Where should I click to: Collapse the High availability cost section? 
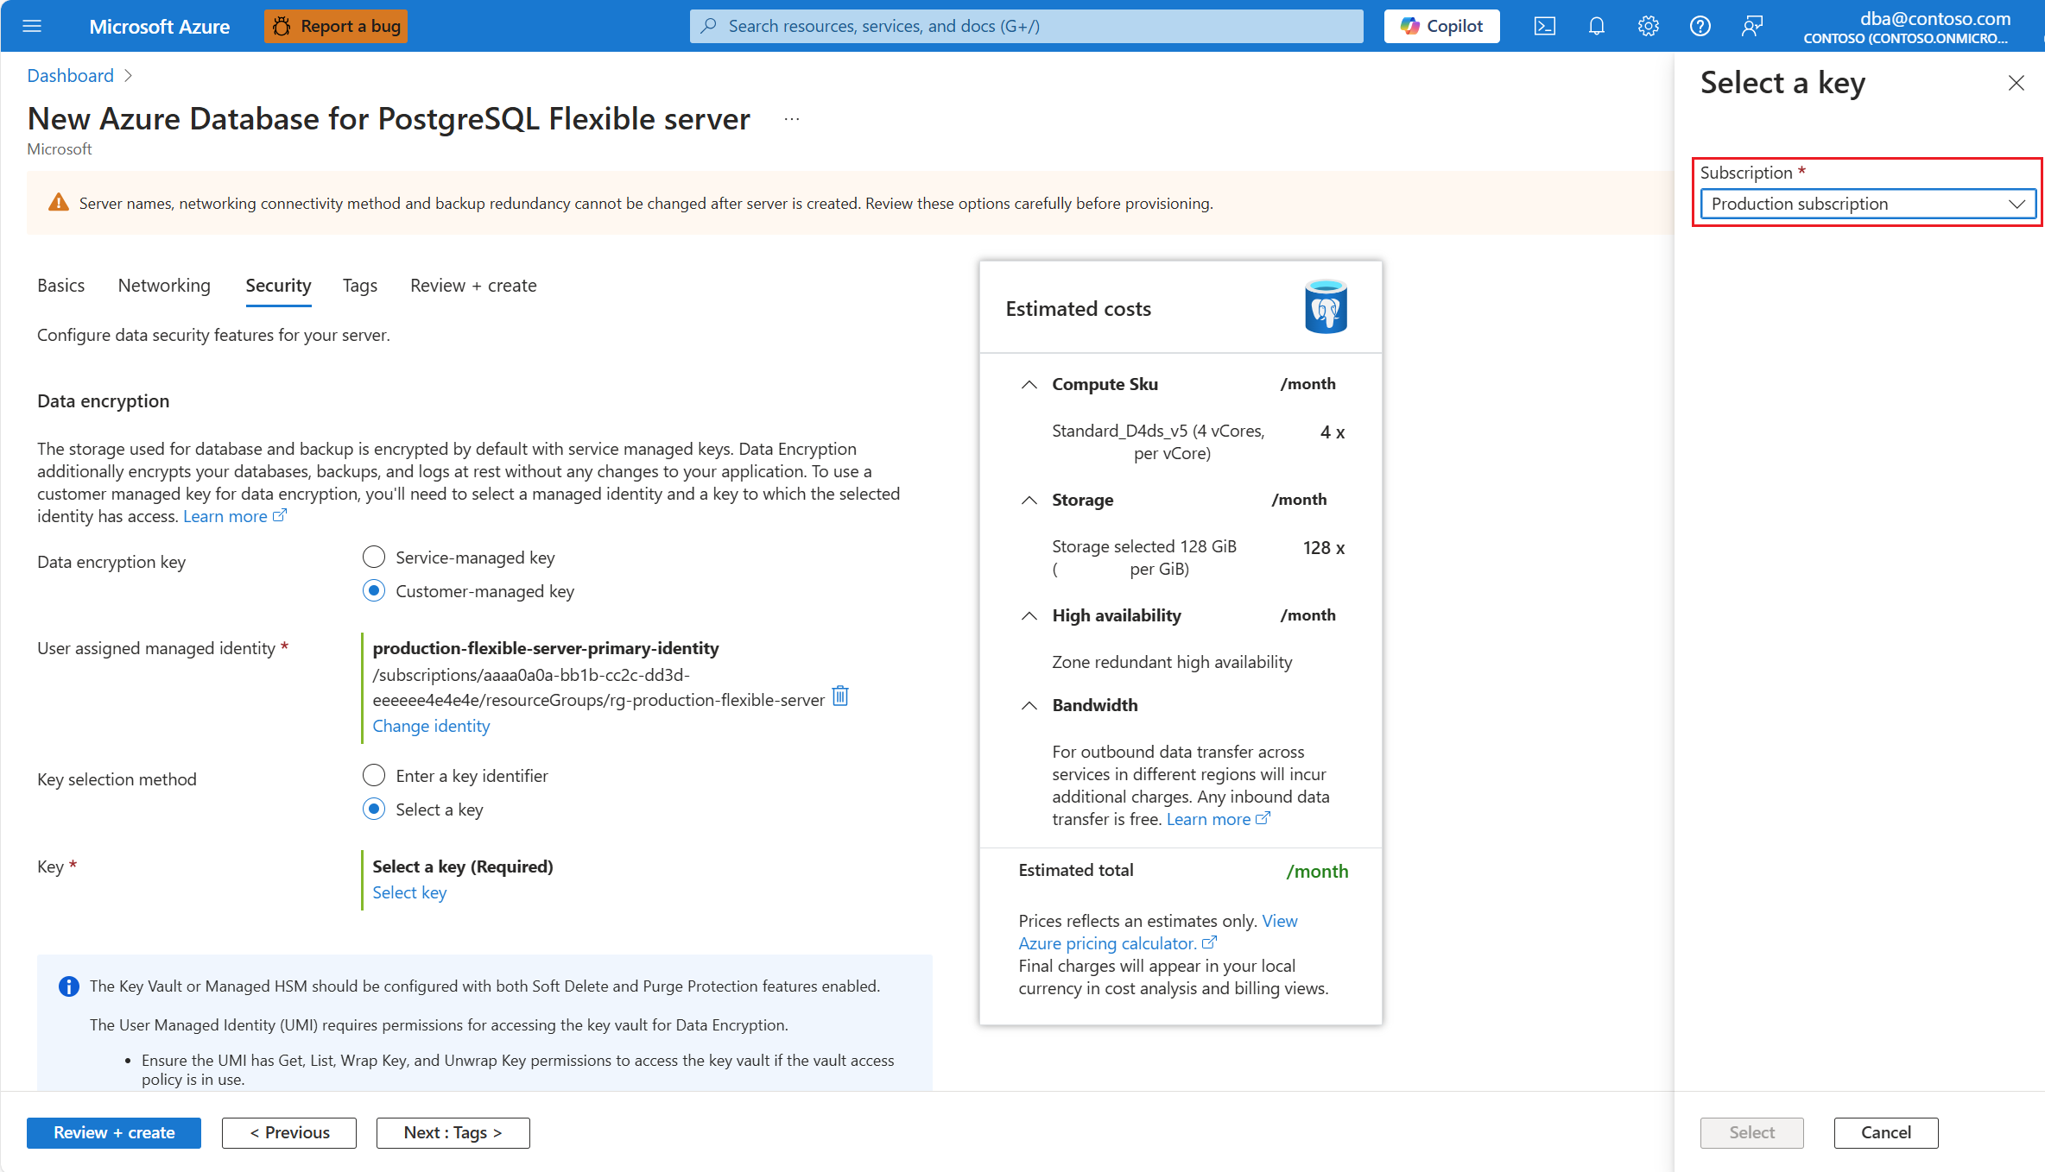1029,616
